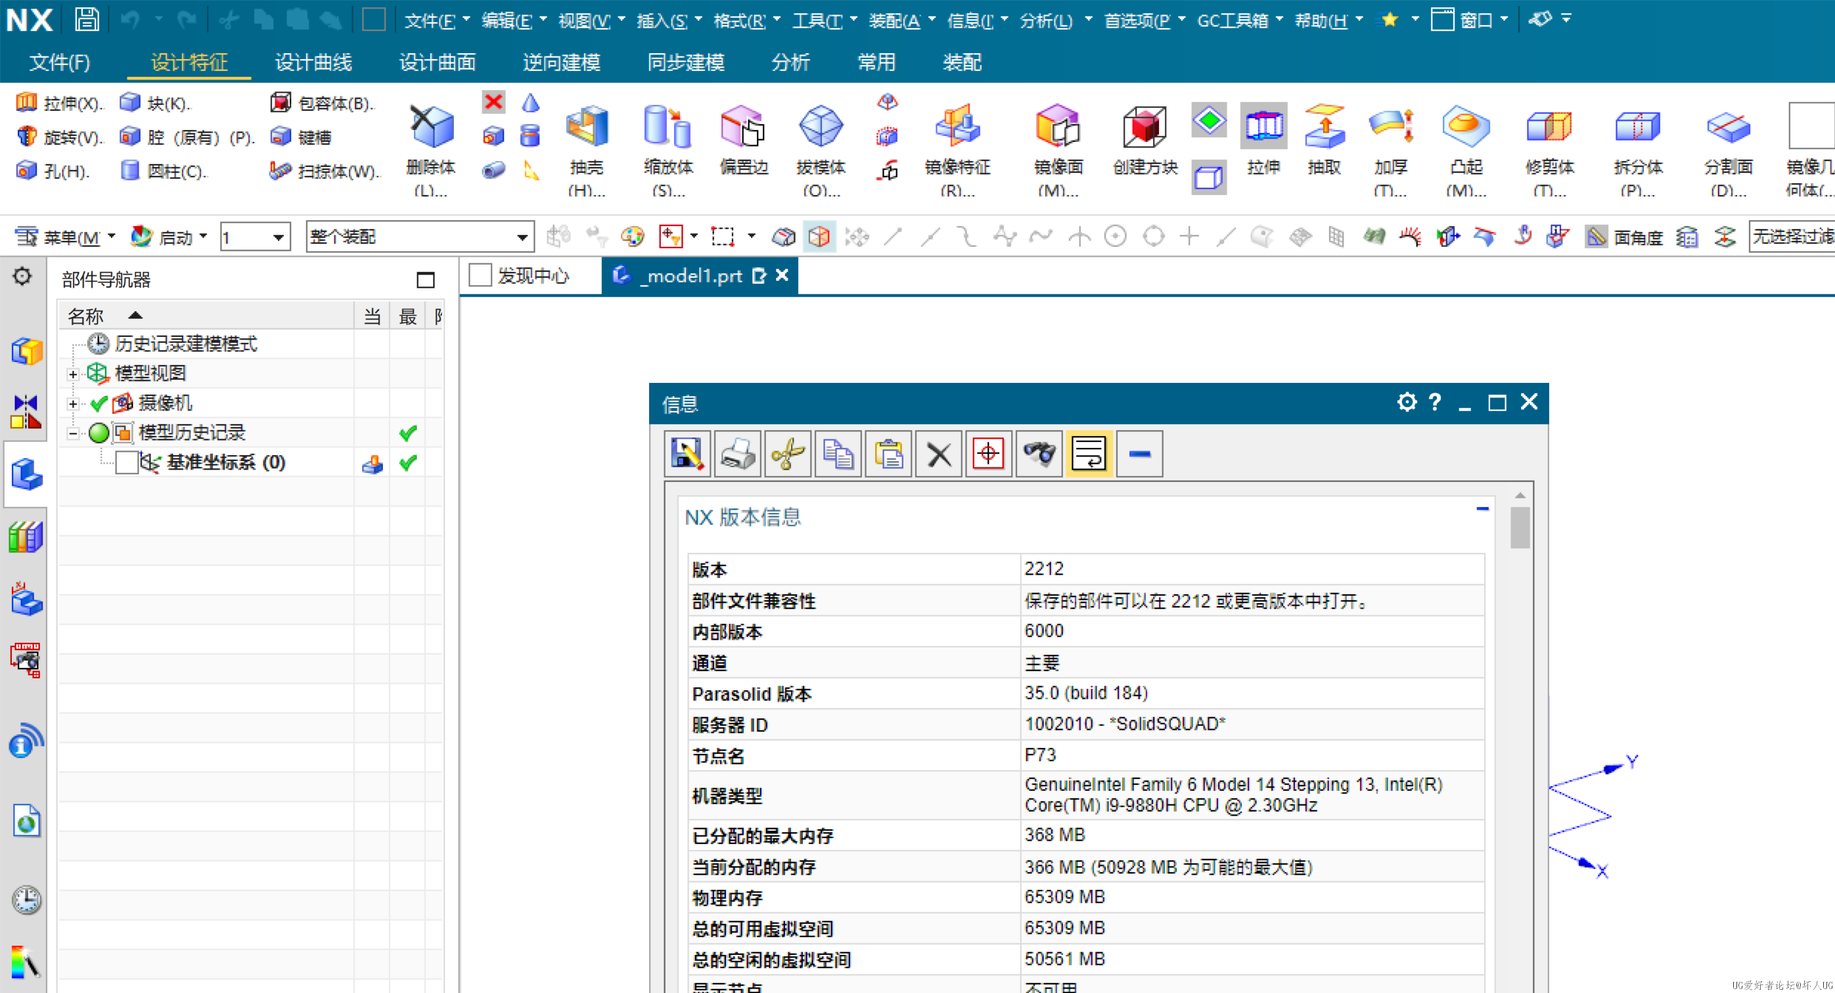This screenshot has width=1835, height=993.
Task: Click the 包容体(B) bounding body command
Action: pyautogui.click(x=322, y=103)
